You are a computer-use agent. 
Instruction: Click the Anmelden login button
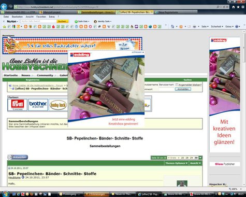tap(183, 89)
